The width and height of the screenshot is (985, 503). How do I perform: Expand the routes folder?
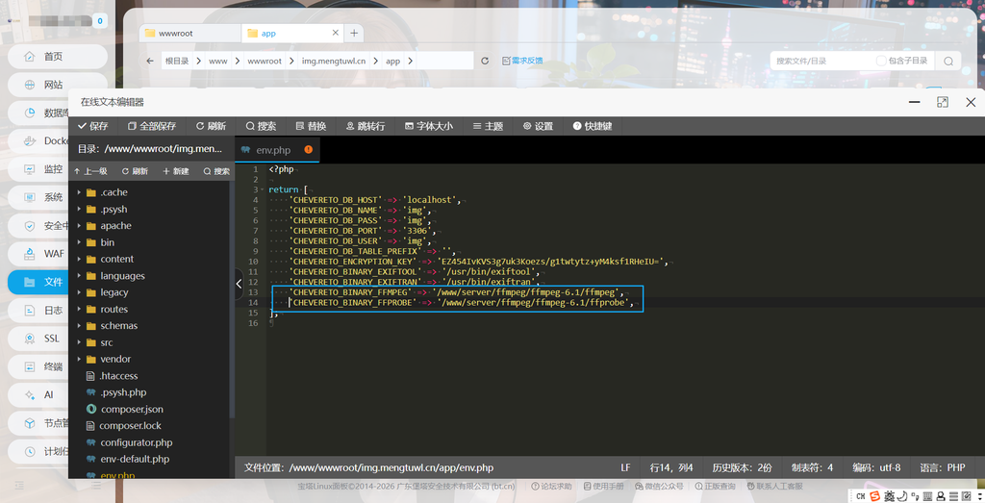79,309
